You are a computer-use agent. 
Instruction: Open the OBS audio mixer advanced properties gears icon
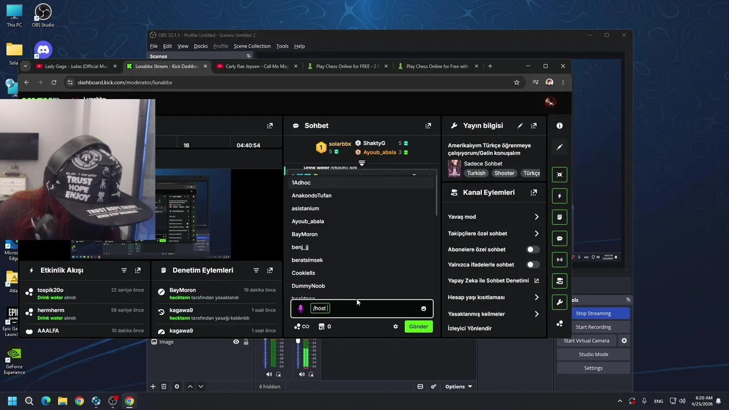click(433, 387)
